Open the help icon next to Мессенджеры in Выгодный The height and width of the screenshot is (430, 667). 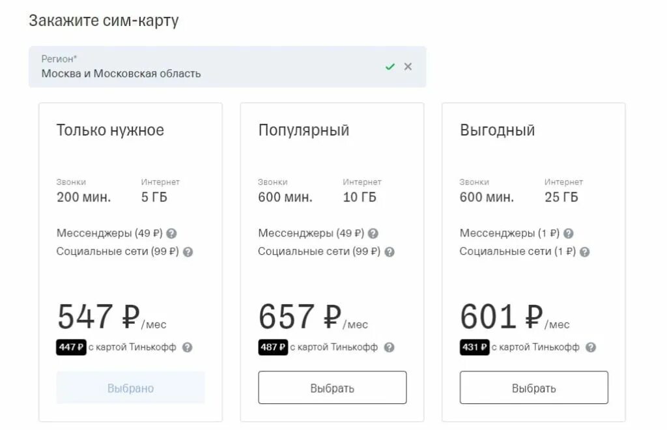tap(568, 233)
